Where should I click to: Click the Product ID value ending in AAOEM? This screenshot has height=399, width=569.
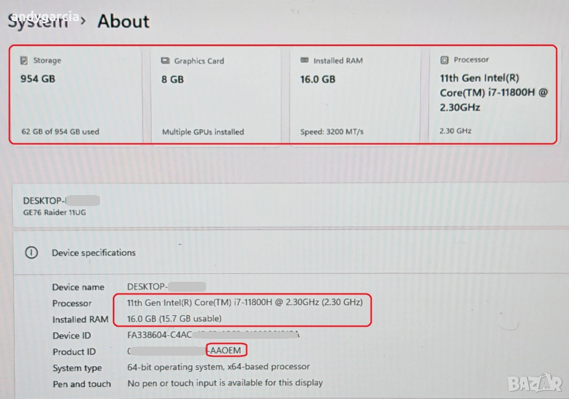pos(226,351)
